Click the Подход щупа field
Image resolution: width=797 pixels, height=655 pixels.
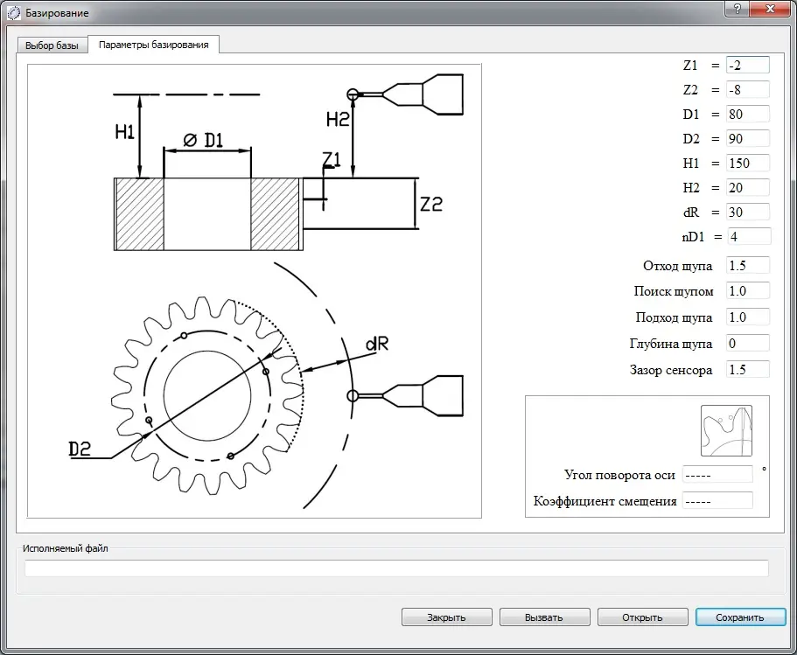pyautogui.click(x=747, y=317)
